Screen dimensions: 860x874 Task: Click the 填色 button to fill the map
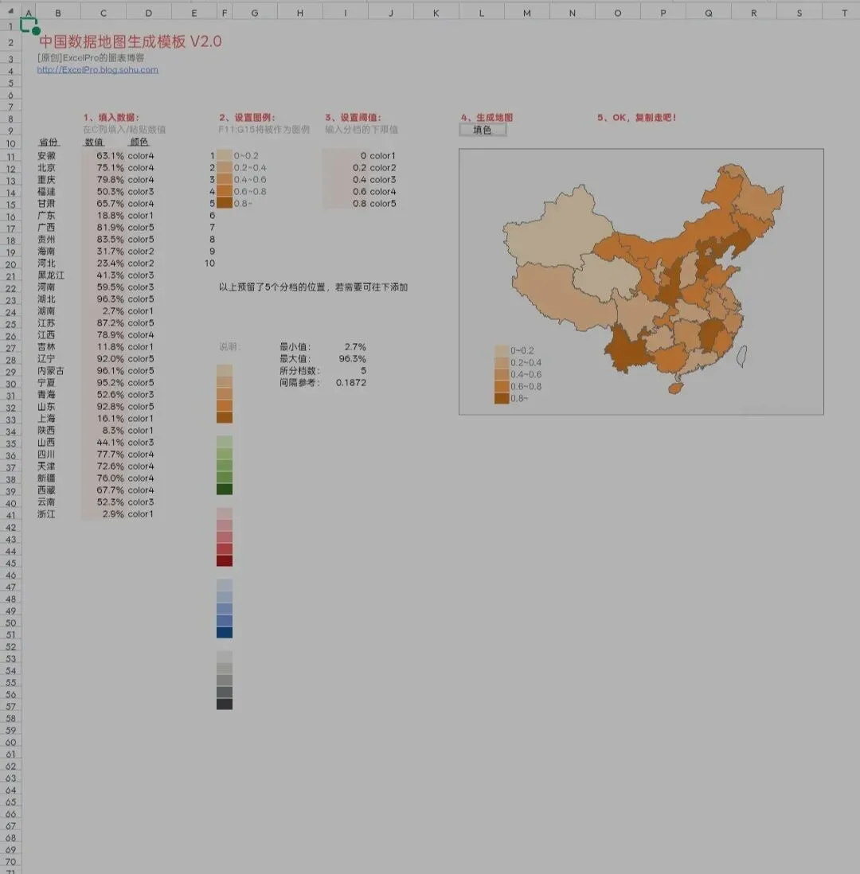coord(483,130)
